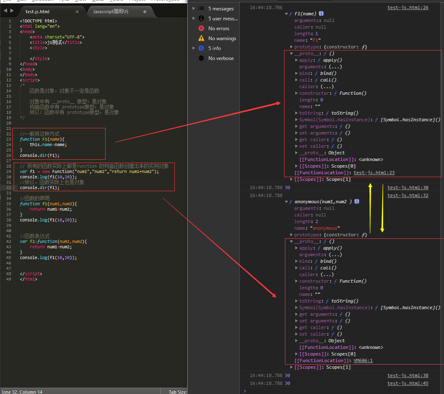The width and height of the screenshot is (444, 394).
Task: Close the test-js.html tab
Action: point(77,12)
